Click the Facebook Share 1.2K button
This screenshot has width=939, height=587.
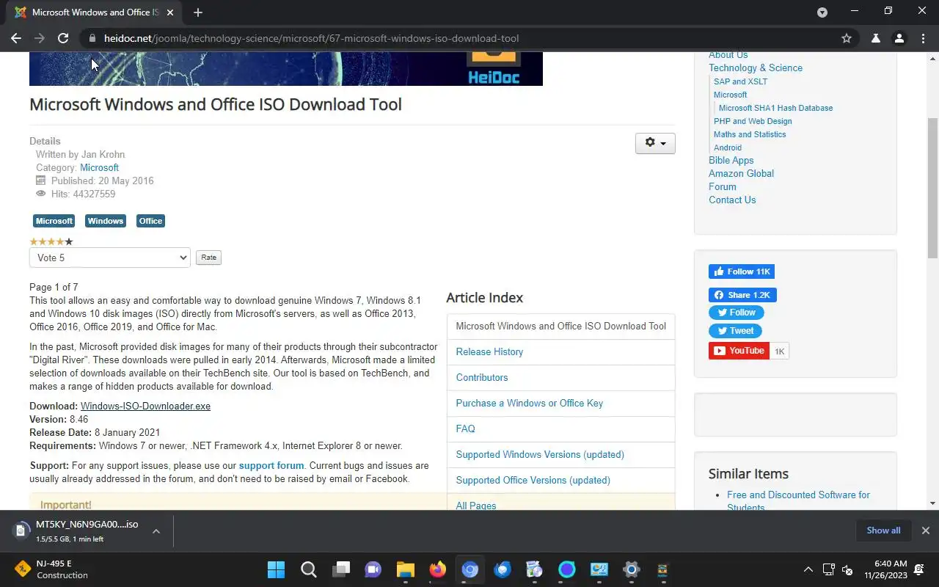point(742,295)
